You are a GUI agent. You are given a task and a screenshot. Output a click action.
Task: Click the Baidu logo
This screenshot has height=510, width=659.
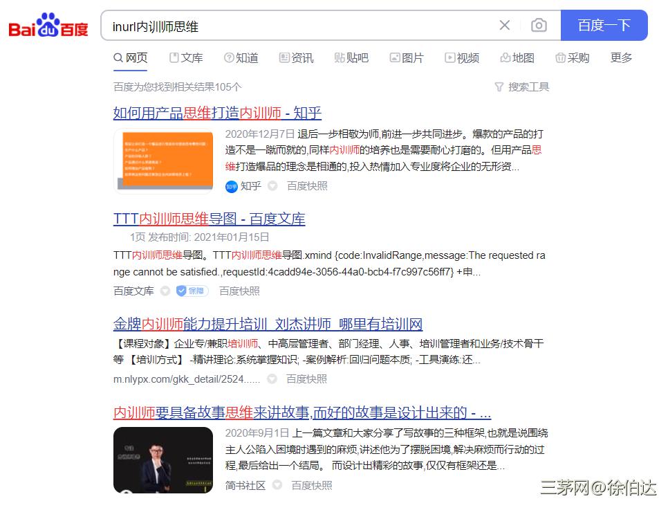(x=48, y=25)
